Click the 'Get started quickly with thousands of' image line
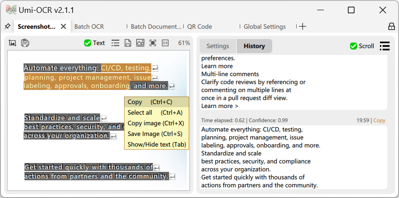 [89, 167]
